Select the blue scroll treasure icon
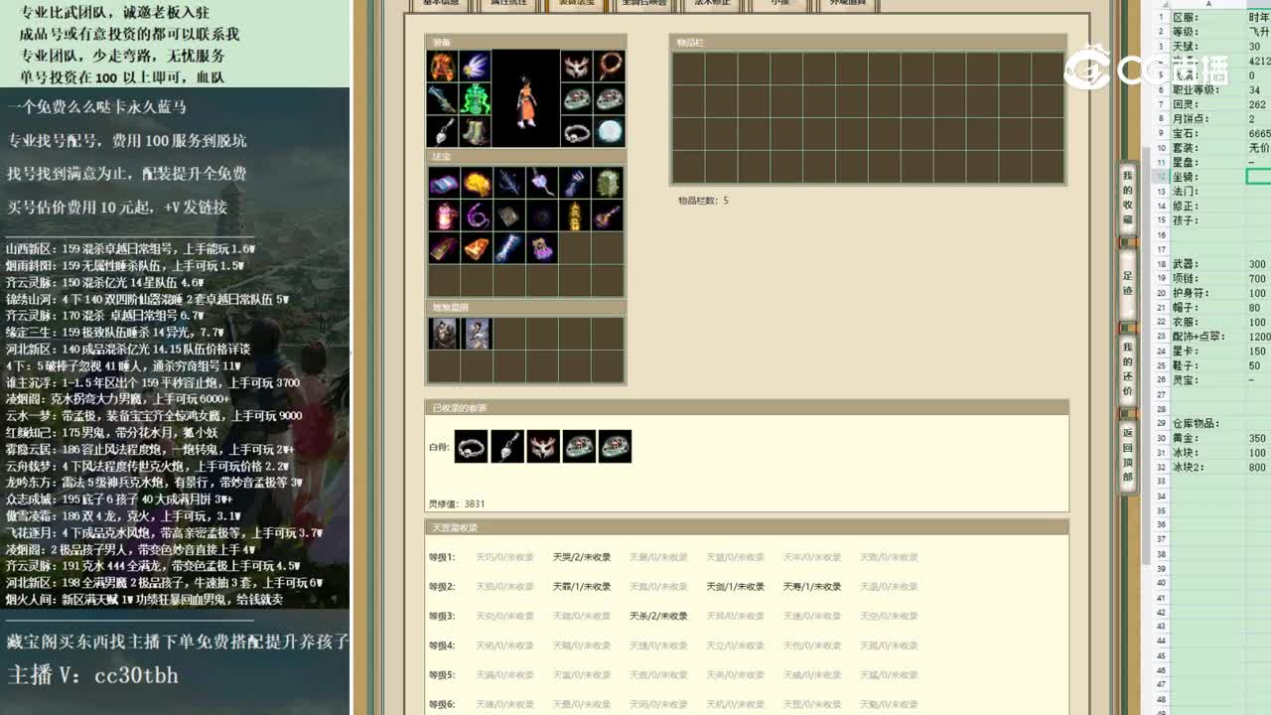Screen dimensions: 1271x715 tap(444, 183)
